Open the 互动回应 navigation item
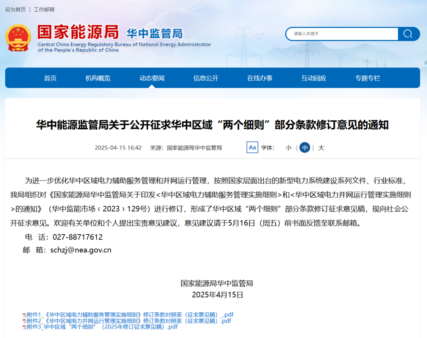The image size is (427, 338). (314, 78)
